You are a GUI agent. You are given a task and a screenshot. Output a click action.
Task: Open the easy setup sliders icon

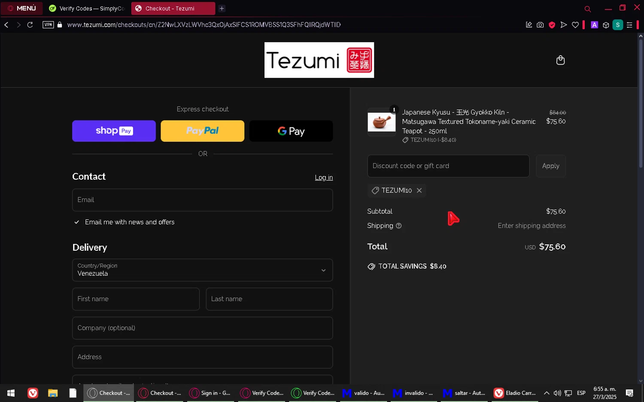tap(629, 25)
